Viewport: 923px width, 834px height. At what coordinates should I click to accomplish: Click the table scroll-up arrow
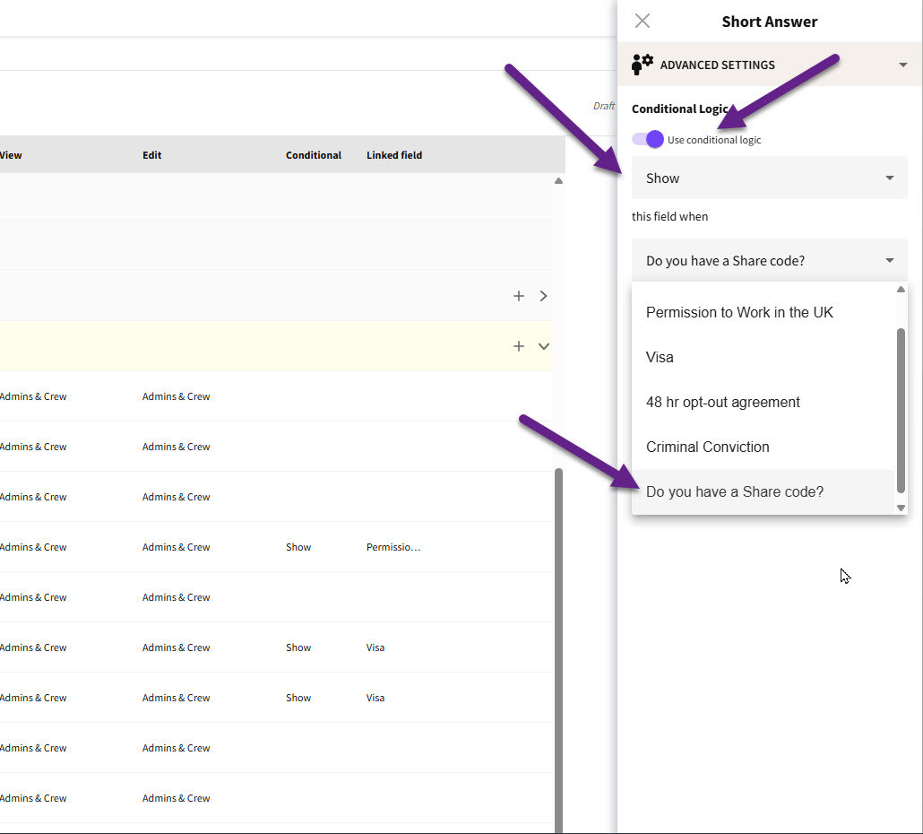coord(558,181)
